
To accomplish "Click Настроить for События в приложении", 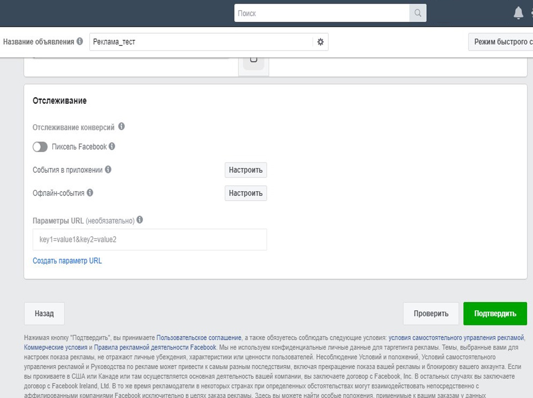I will [245, 170].
